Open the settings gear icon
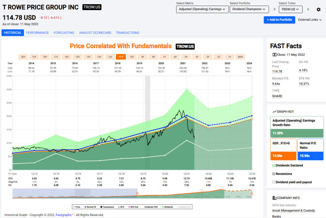The height and width of the screenshot is (218, 326). tap(318, 10)
